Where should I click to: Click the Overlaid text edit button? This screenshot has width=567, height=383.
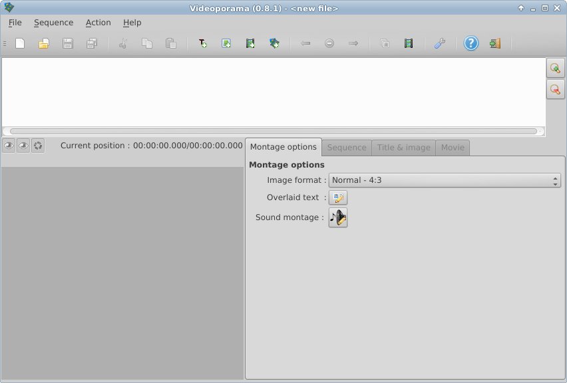click(338, 197)
